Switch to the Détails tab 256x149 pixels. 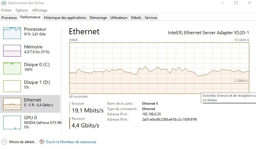point(136,18)
